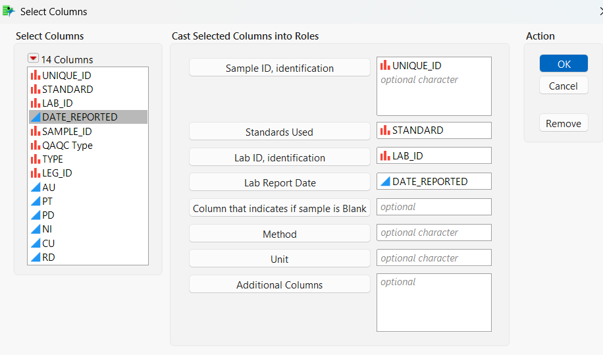Click the Lab Report Date role button
This screenshot has width=603, height=355.
point(280,182)
